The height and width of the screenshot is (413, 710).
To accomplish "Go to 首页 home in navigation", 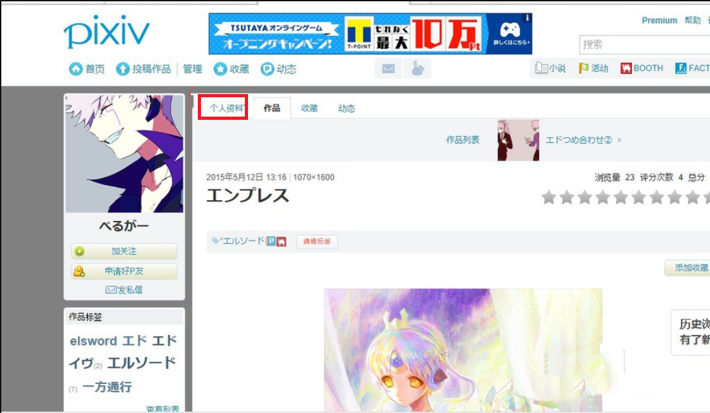I will point(88,69).
